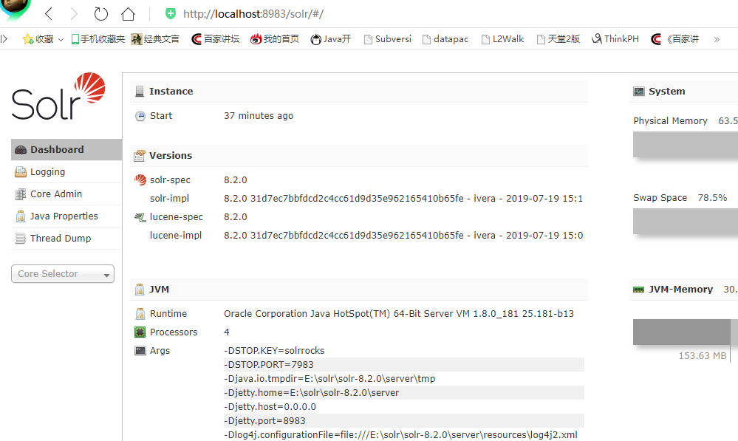Click the JVM section header icon
Image resolution: width=738 pixels, height=441 pixels.
[140, 290]
